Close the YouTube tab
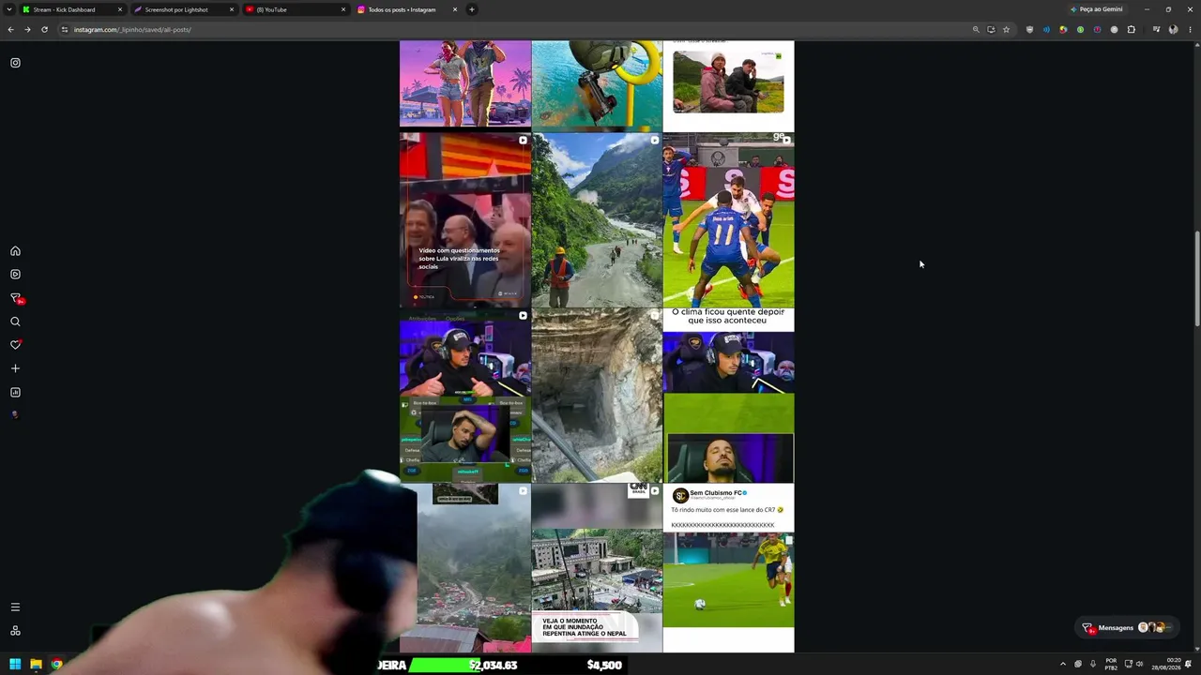This screenshot has height=675, width=1201. pos(343,9)
